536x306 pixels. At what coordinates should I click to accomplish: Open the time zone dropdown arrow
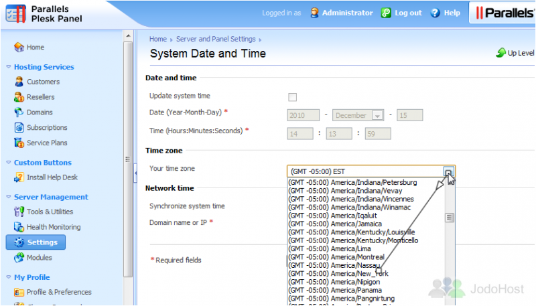(x=448, y=171)
